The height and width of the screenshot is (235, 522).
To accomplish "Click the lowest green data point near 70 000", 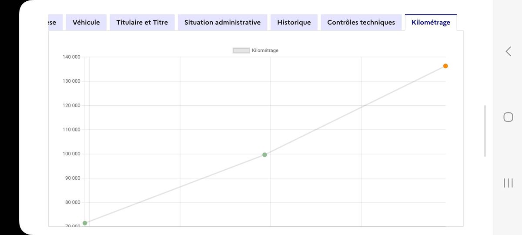I will pyautogui.click(x=85, y=223).
